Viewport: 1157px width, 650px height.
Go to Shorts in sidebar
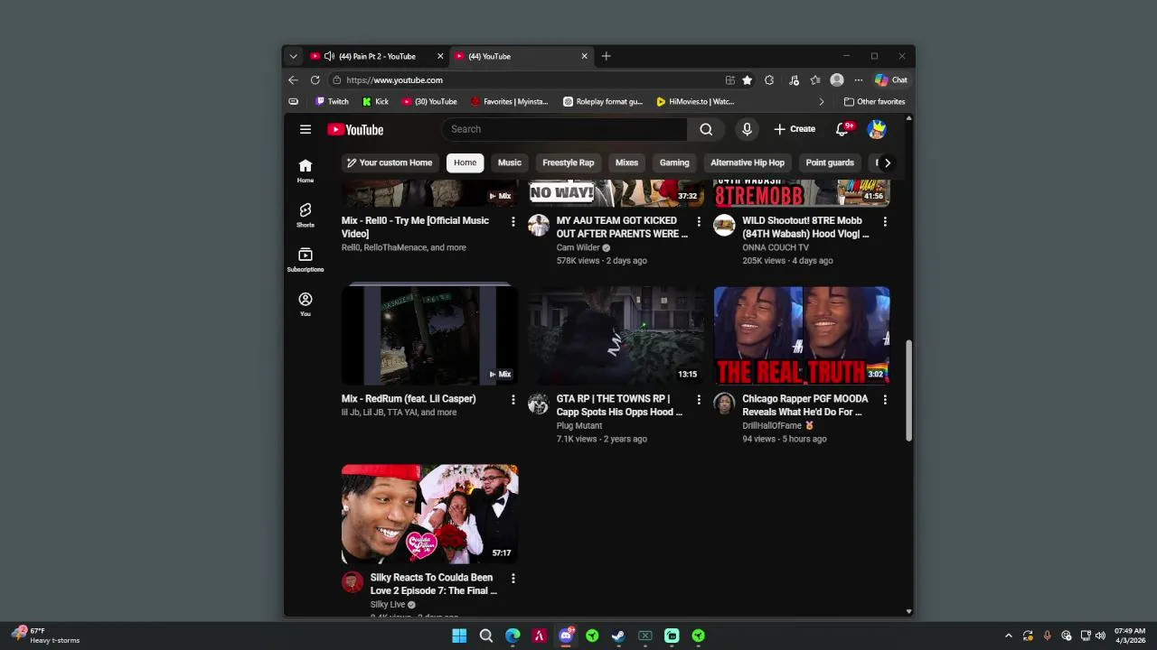pyautogui.click(x=306, y=215)
